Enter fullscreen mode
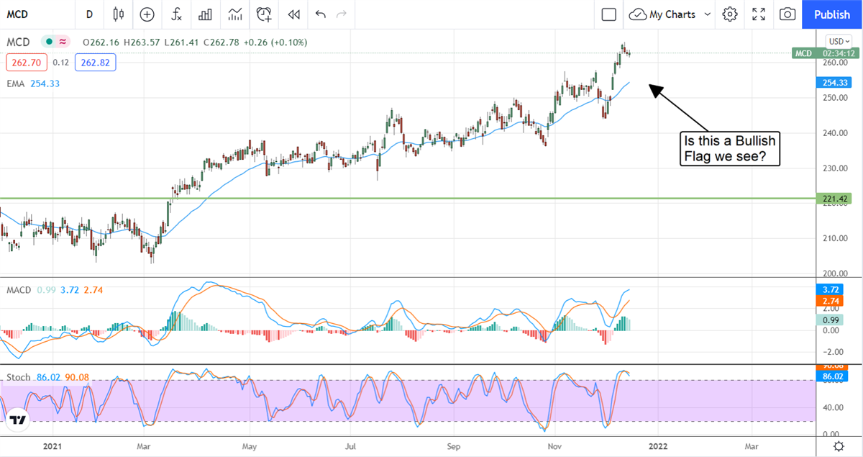This screenshot has width=863, height=457. [758, 14]
